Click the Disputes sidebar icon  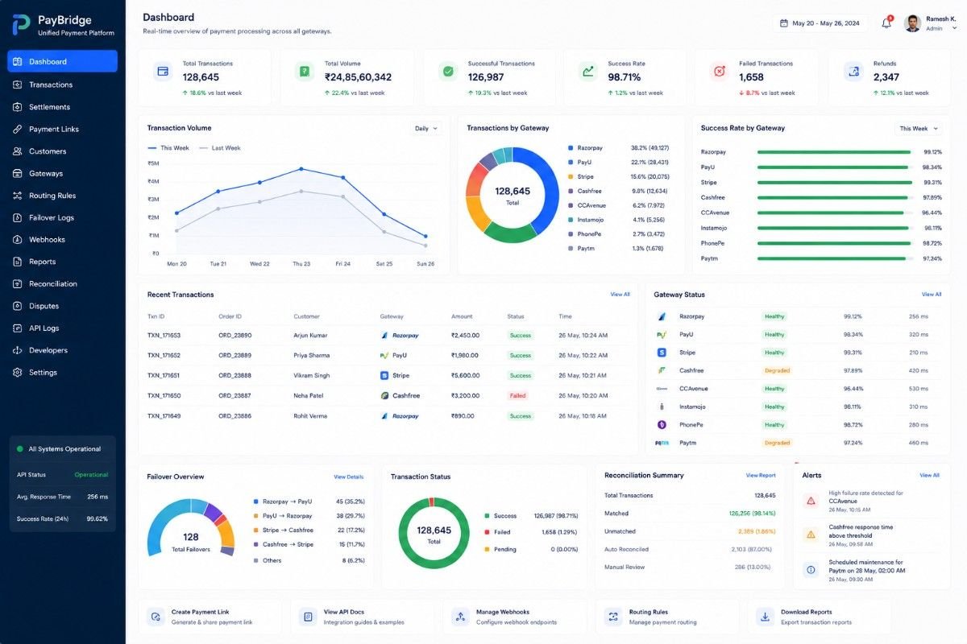[x=18, y=306]
